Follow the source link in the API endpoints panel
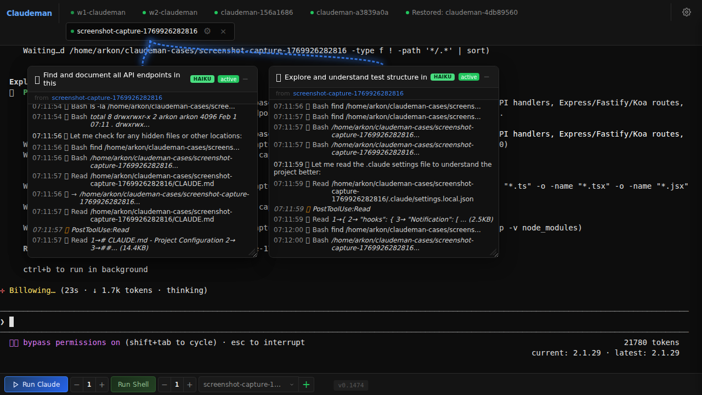The height and width of the screenshot is (395, 702). [107, 98]
